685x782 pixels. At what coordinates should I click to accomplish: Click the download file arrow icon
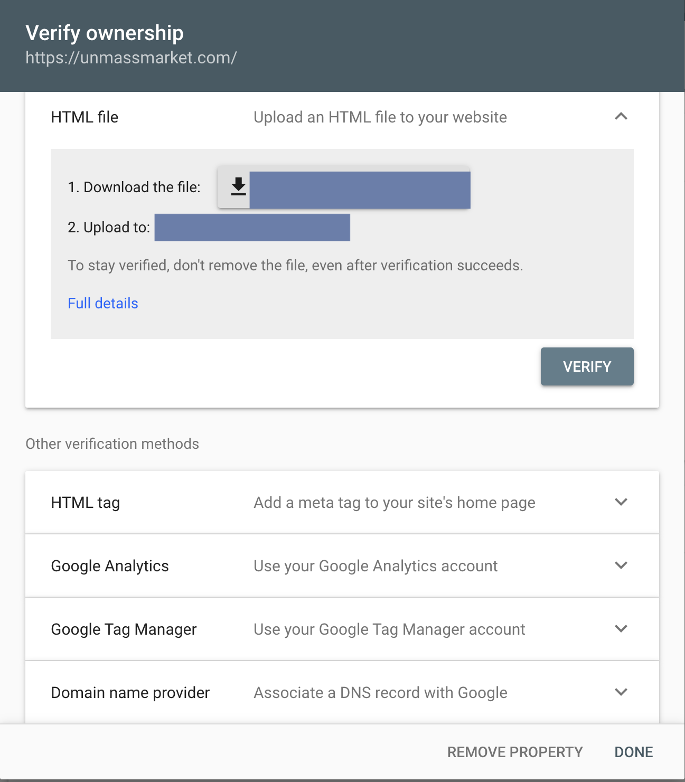tap(239, 187)
